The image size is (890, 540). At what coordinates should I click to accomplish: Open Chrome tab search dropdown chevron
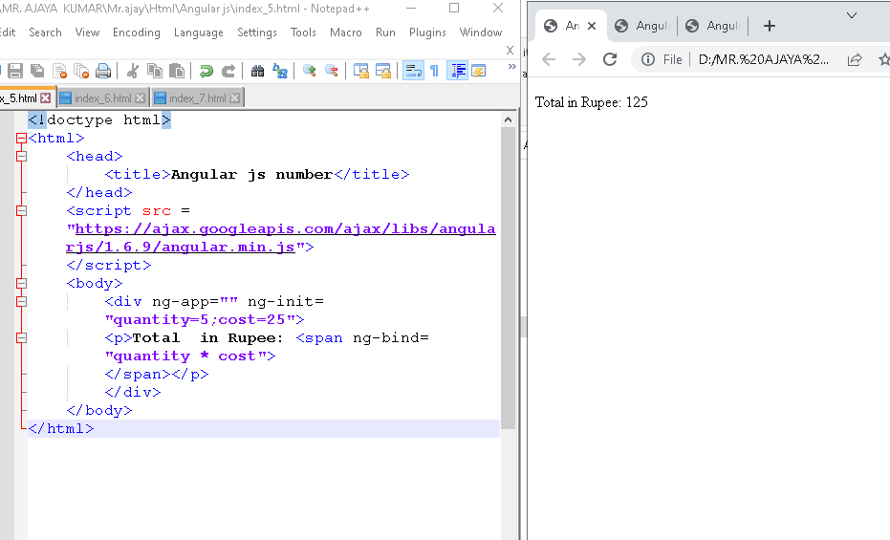coord(852,14)
